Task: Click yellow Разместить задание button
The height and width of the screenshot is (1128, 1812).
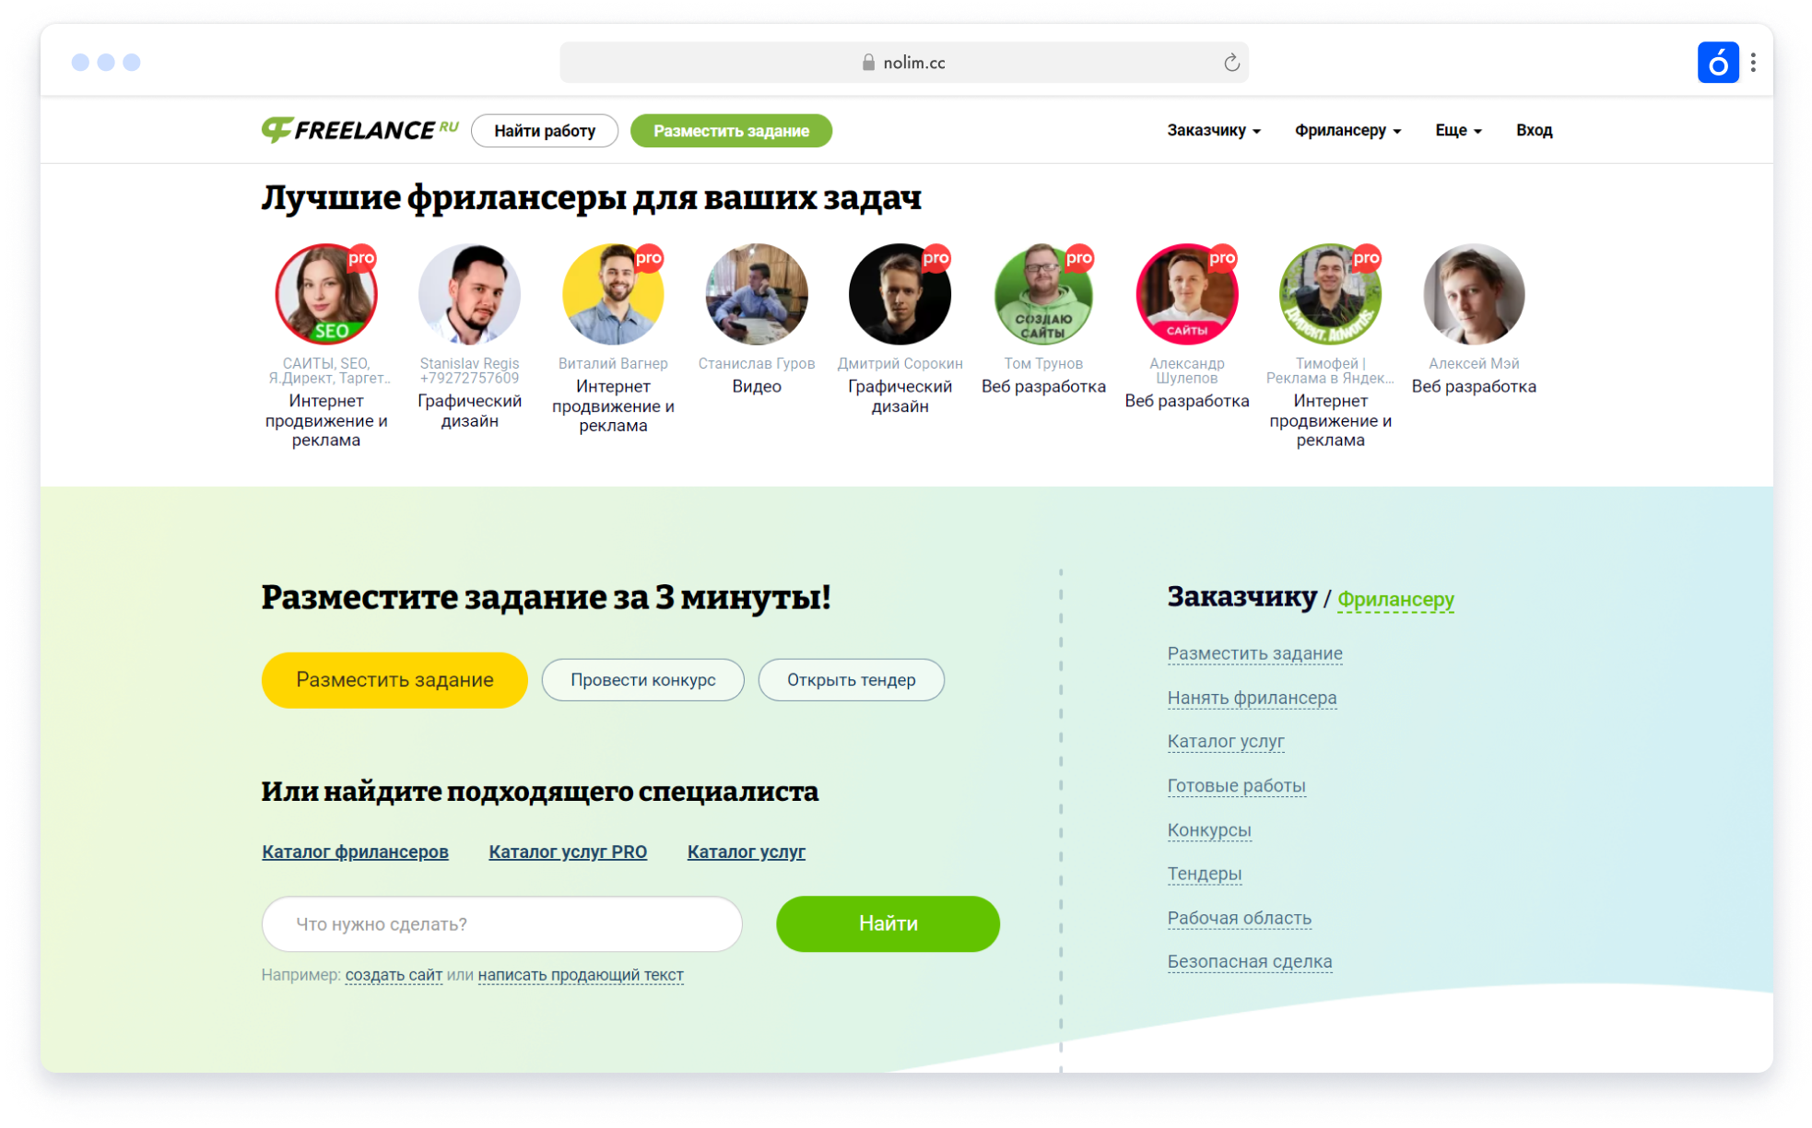Action: [x=394, y=680]
